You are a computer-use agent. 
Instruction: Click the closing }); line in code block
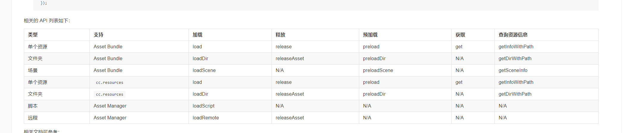[x=44, y=3]
